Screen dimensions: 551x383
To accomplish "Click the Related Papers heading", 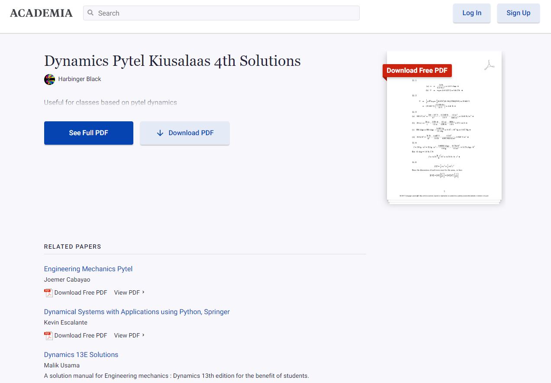I will pos(72,247).
